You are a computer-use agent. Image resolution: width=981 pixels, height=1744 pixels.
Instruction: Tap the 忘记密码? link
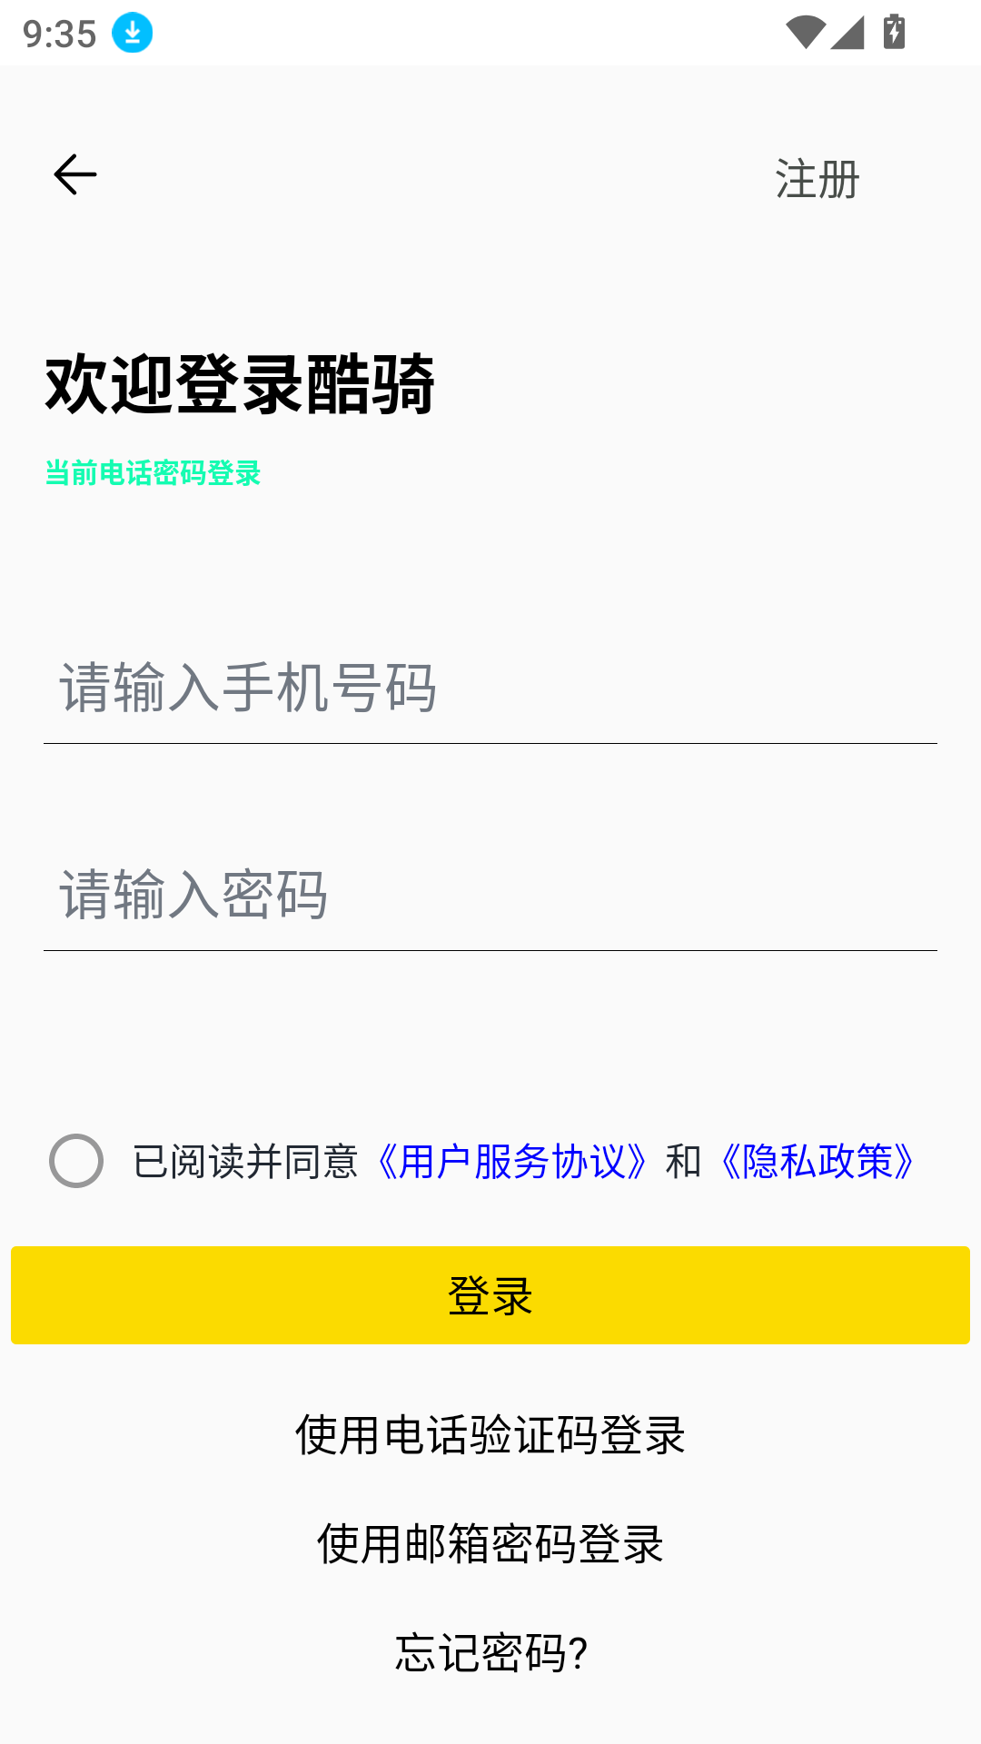tap(490, 1653)
